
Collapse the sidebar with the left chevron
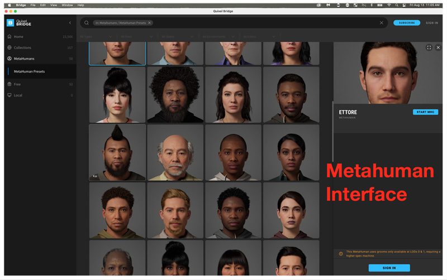click(x=70, y=23)
